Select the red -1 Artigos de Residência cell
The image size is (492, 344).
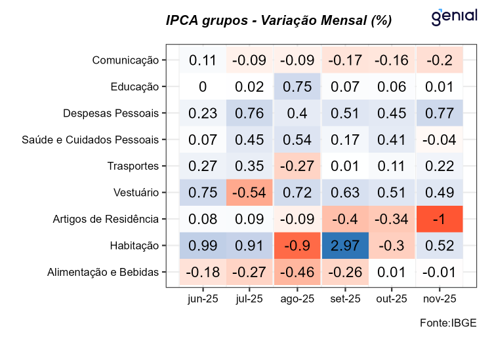pos(439,219)
